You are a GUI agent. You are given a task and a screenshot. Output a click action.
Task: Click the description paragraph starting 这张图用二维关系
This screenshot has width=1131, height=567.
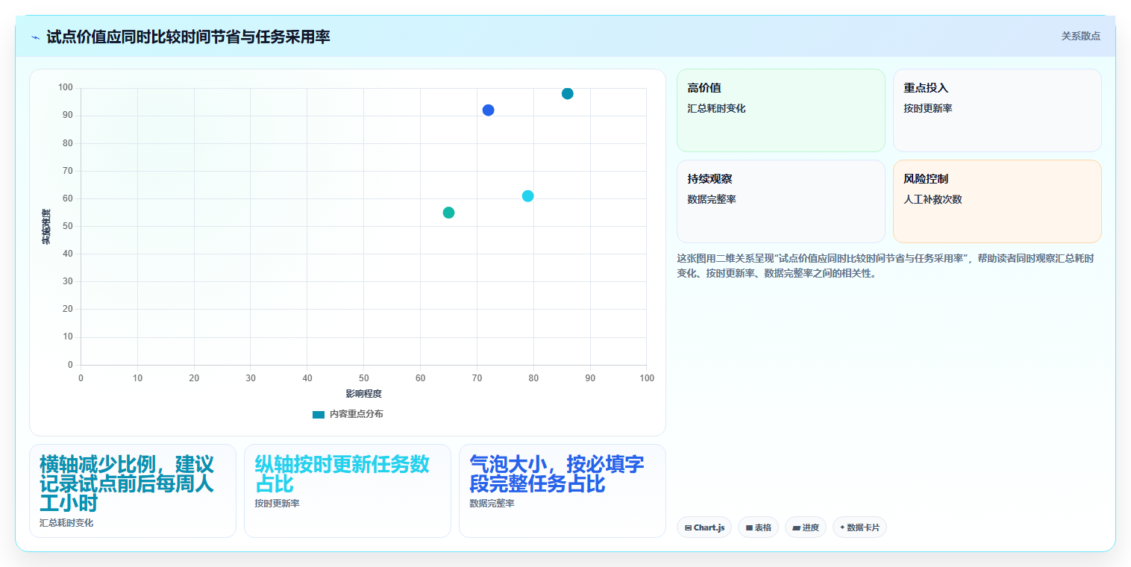pos(886,266)
